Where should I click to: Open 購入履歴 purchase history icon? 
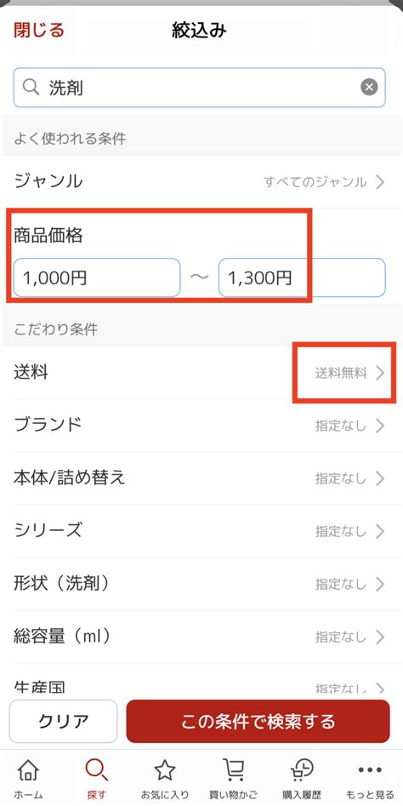(x=302, y=770)
